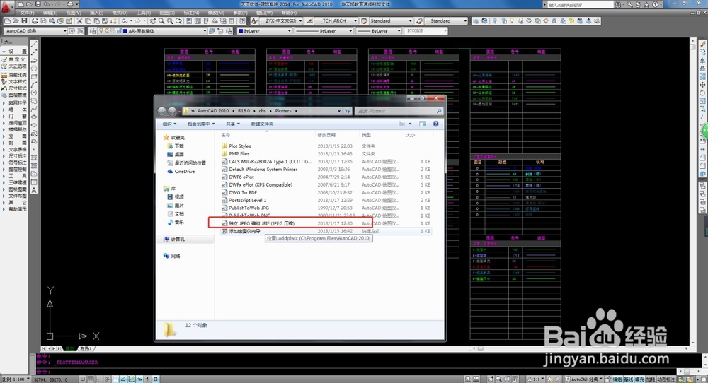This screenshot has width=708, height=383.
Task: Click 新建文件夹 in Plotters window
Action: (x=263, y=124)
